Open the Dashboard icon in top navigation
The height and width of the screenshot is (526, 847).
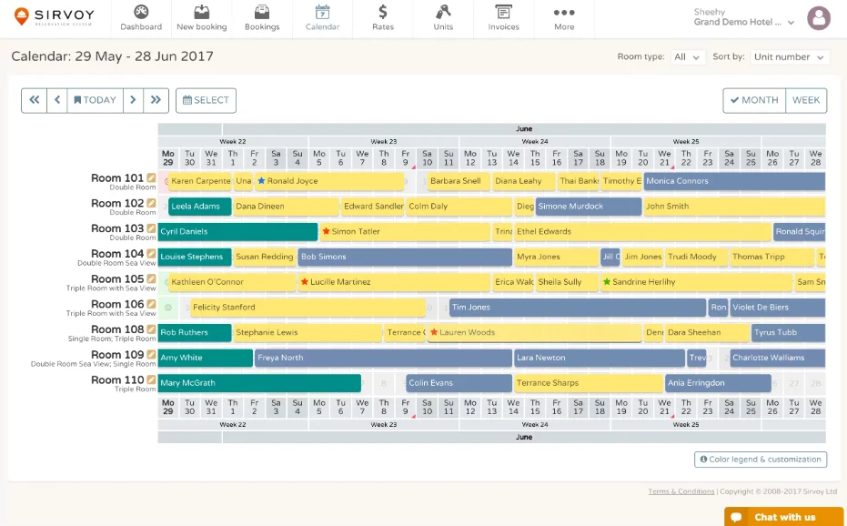(x=141, y=13)
